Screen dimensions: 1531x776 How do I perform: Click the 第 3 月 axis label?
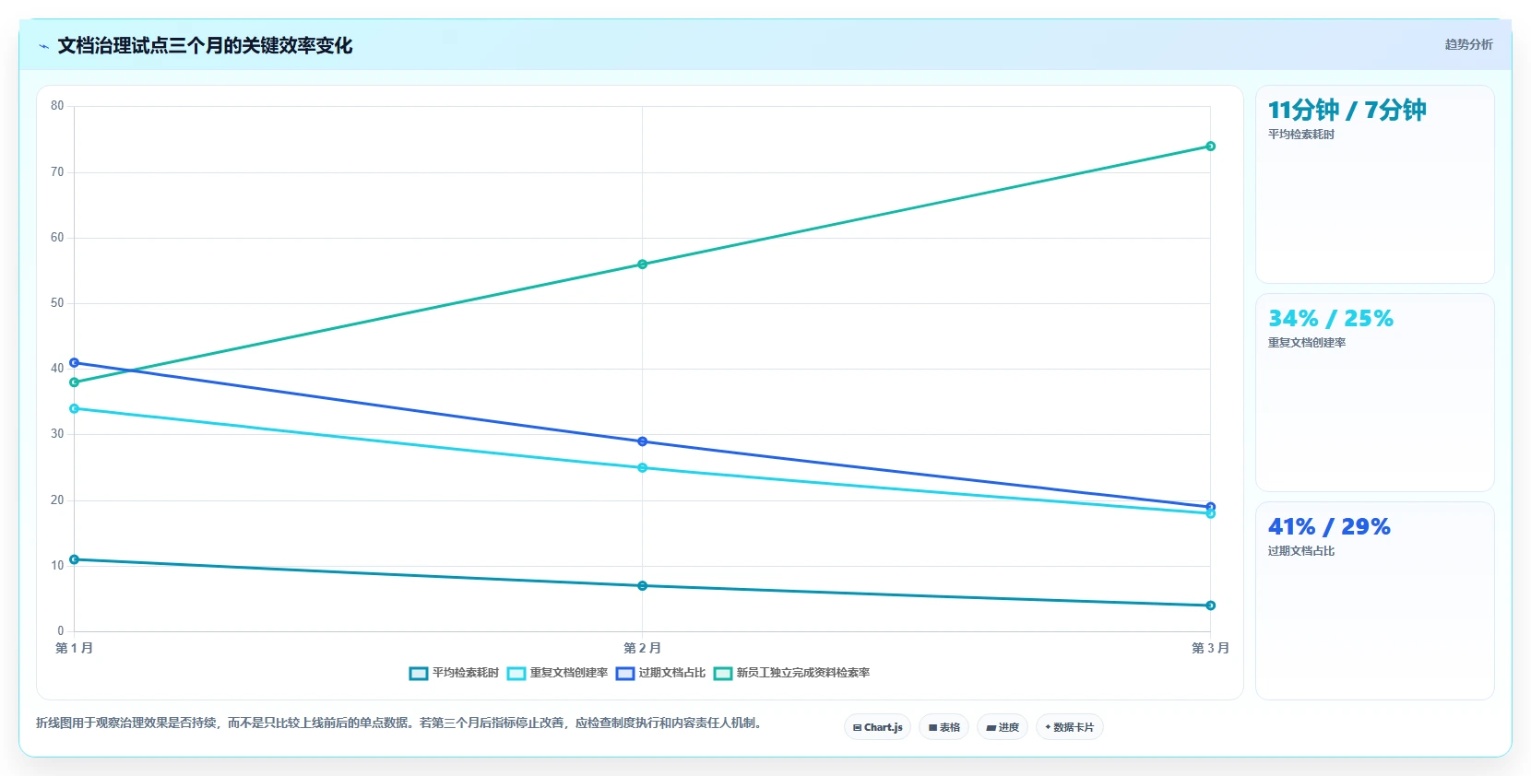[x=1210, y=648]
